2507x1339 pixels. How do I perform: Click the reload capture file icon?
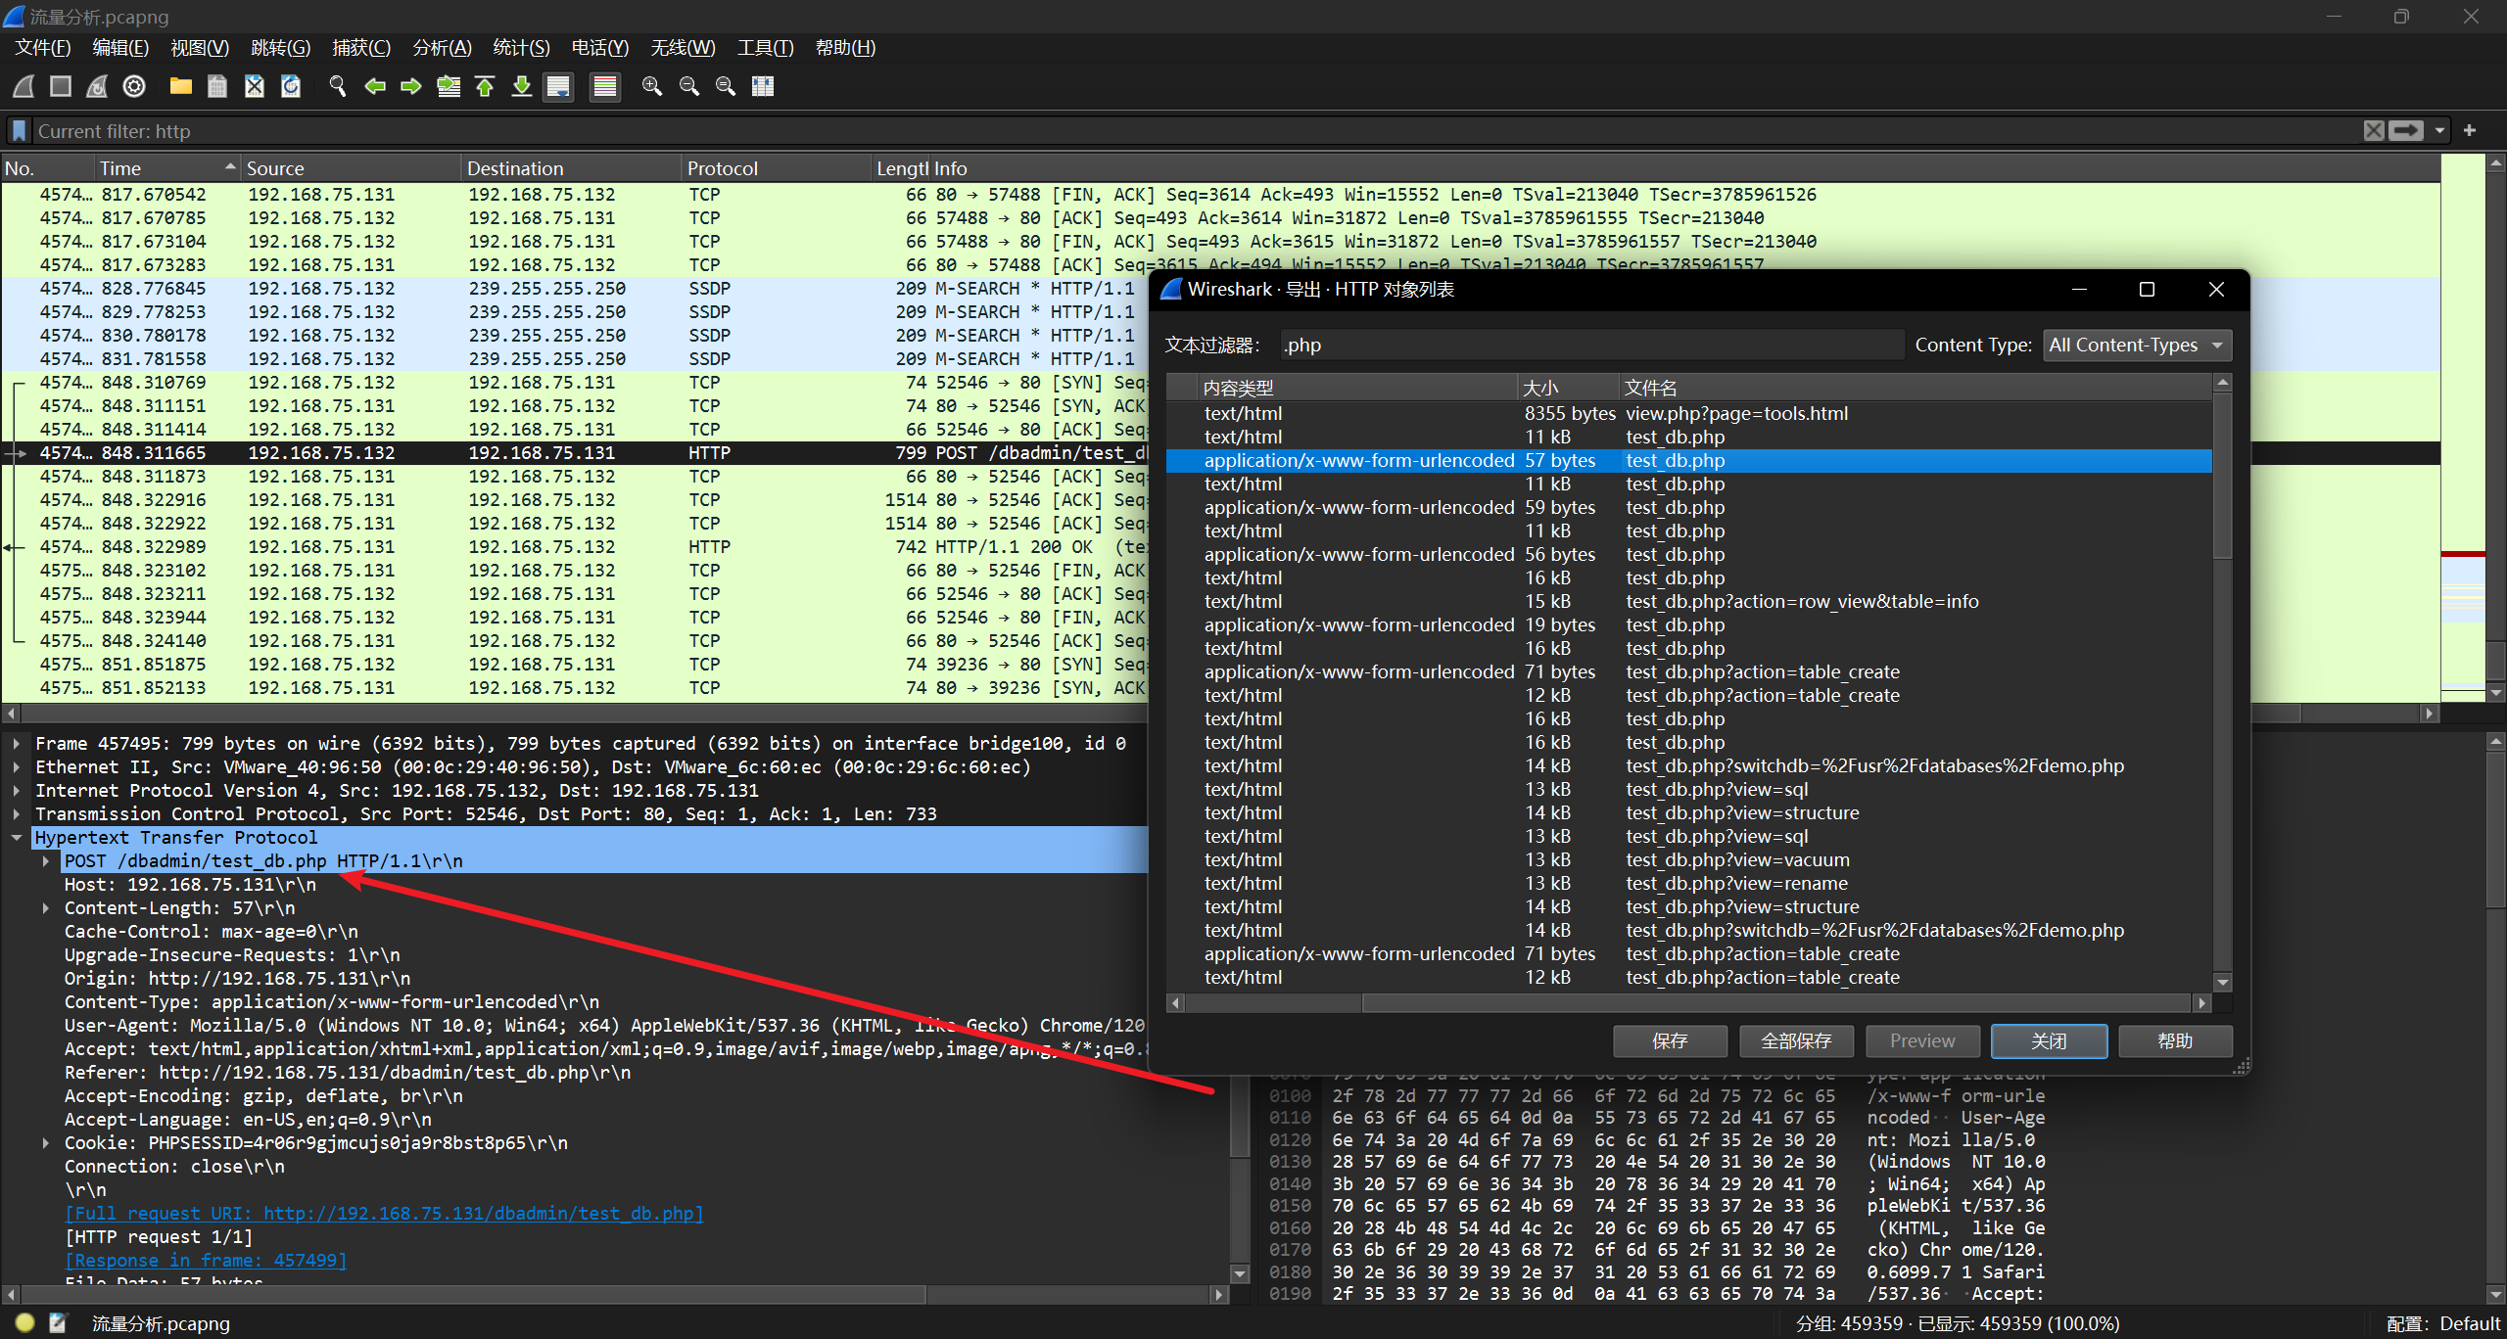pyautogui.click(x=291, y=87)
